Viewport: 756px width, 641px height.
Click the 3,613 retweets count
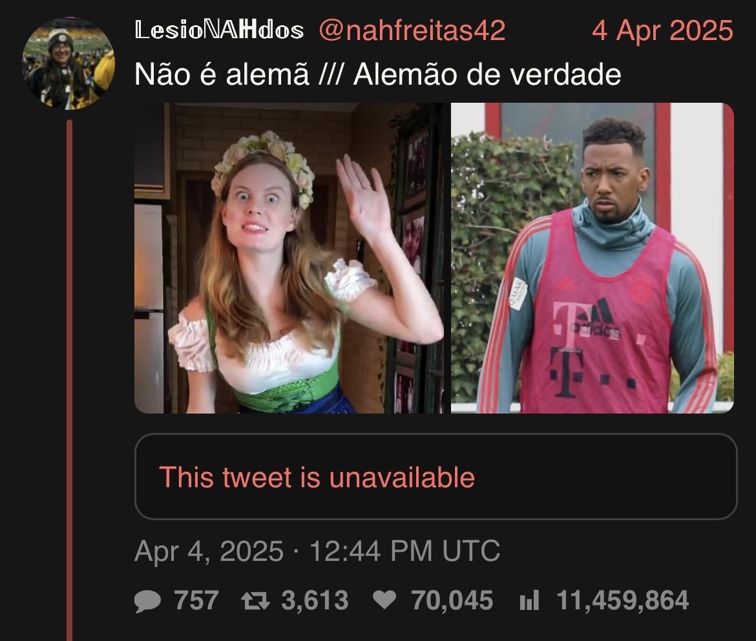(x=315, y=601)
